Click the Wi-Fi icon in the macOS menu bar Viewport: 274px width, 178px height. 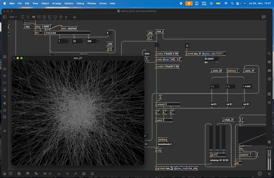[226, 3]
